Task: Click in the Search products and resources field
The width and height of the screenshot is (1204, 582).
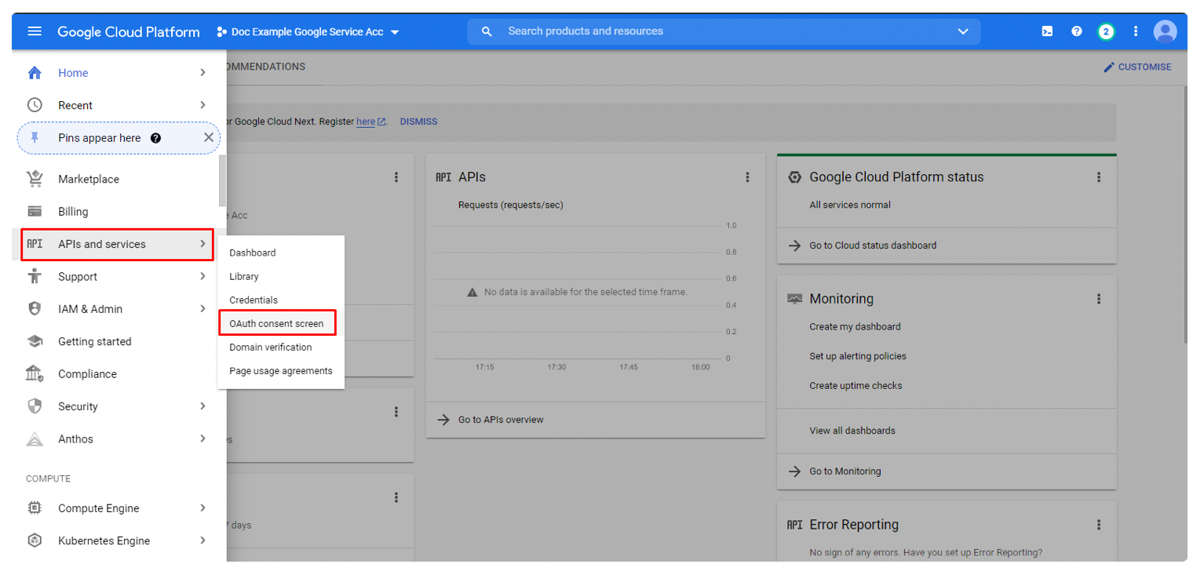Action: coord(724,31)
